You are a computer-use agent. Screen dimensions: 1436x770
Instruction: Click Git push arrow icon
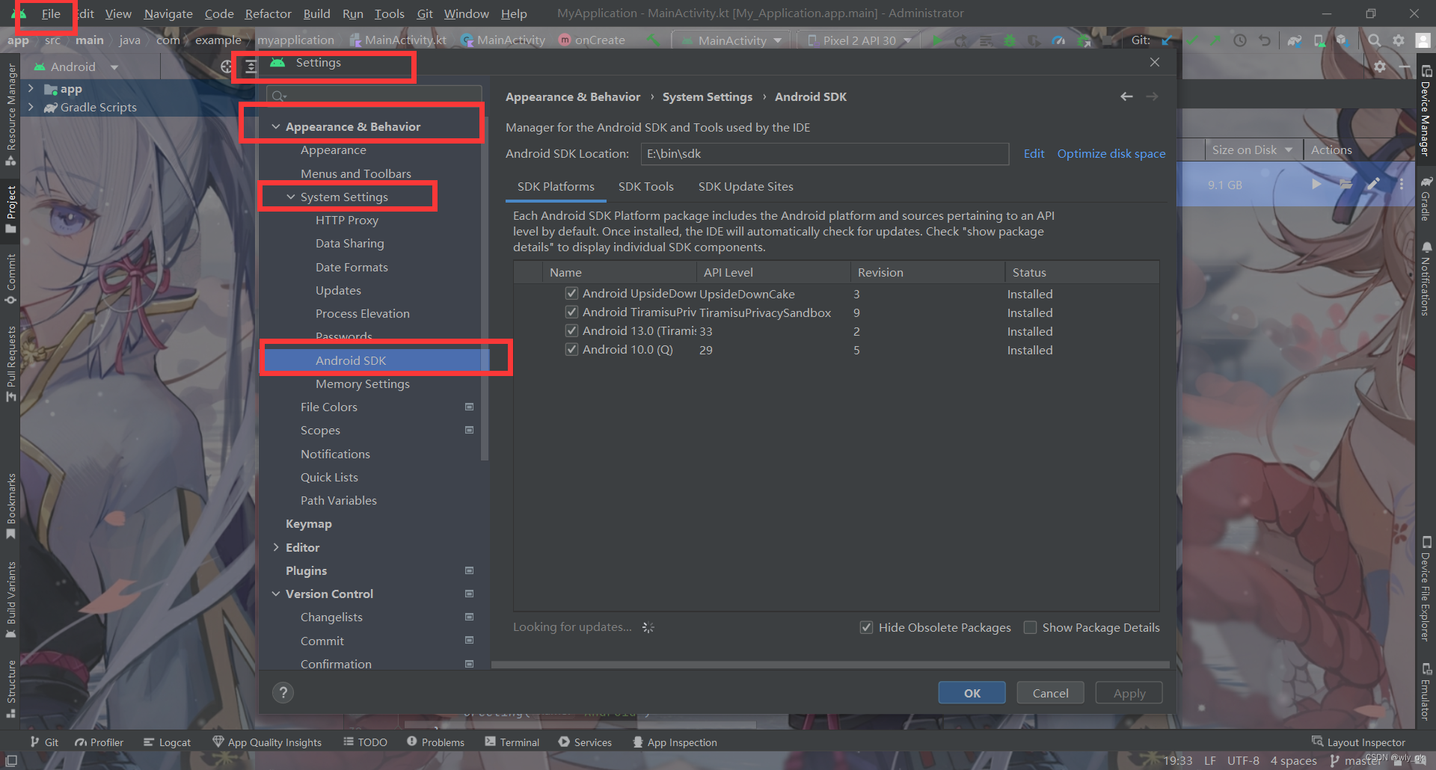coord(1215,40)
